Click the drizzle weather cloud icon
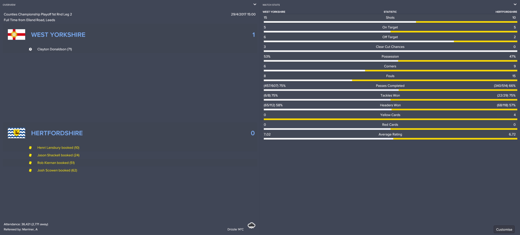Viewport: 520px width, 235px height. (x=251, y=226)
